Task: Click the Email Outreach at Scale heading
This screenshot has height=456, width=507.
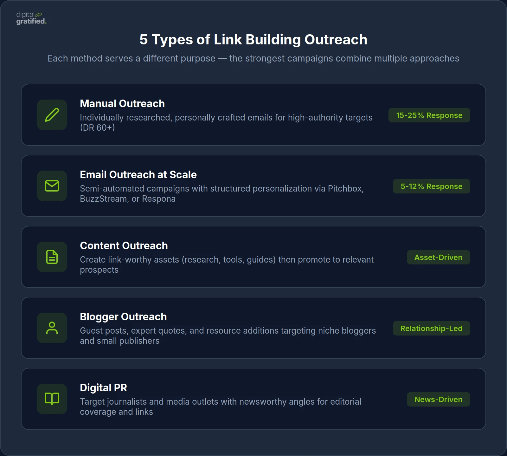Action: click(138, 174)
